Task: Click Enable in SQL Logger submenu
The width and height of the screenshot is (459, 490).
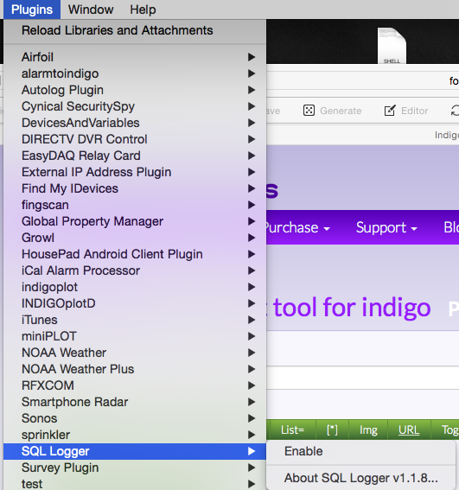Action: click(360, 451)
